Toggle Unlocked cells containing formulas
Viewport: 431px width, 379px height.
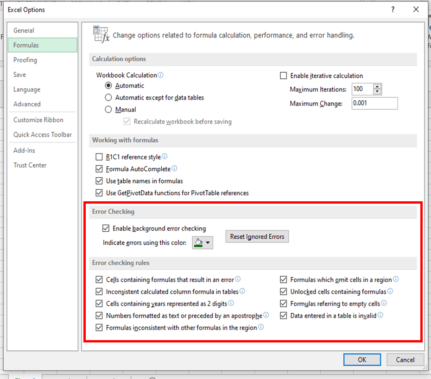click(283, 292)
